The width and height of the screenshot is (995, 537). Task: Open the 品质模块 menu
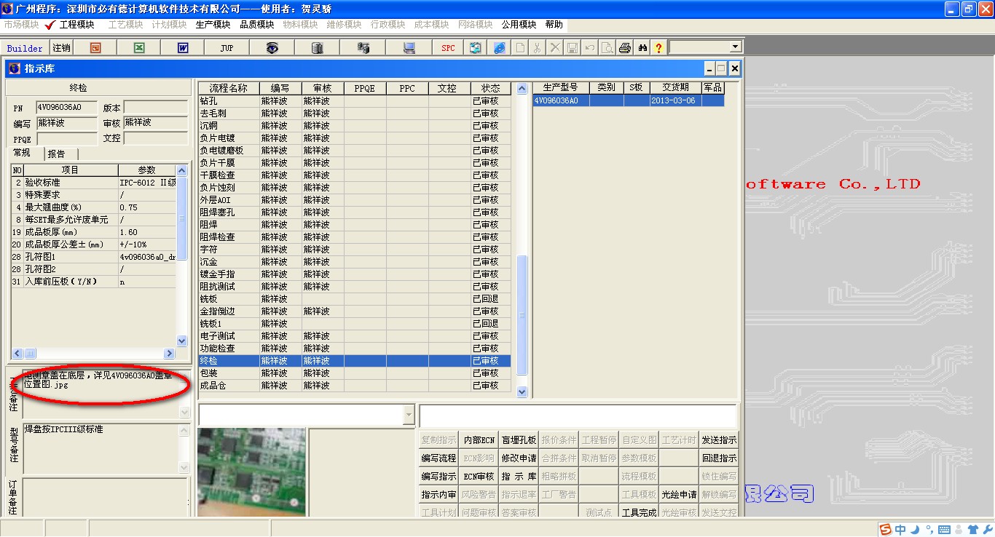[257, 25]
